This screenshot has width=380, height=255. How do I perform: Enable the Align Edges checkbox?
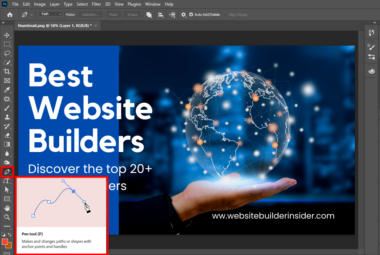tap(225, 15)
